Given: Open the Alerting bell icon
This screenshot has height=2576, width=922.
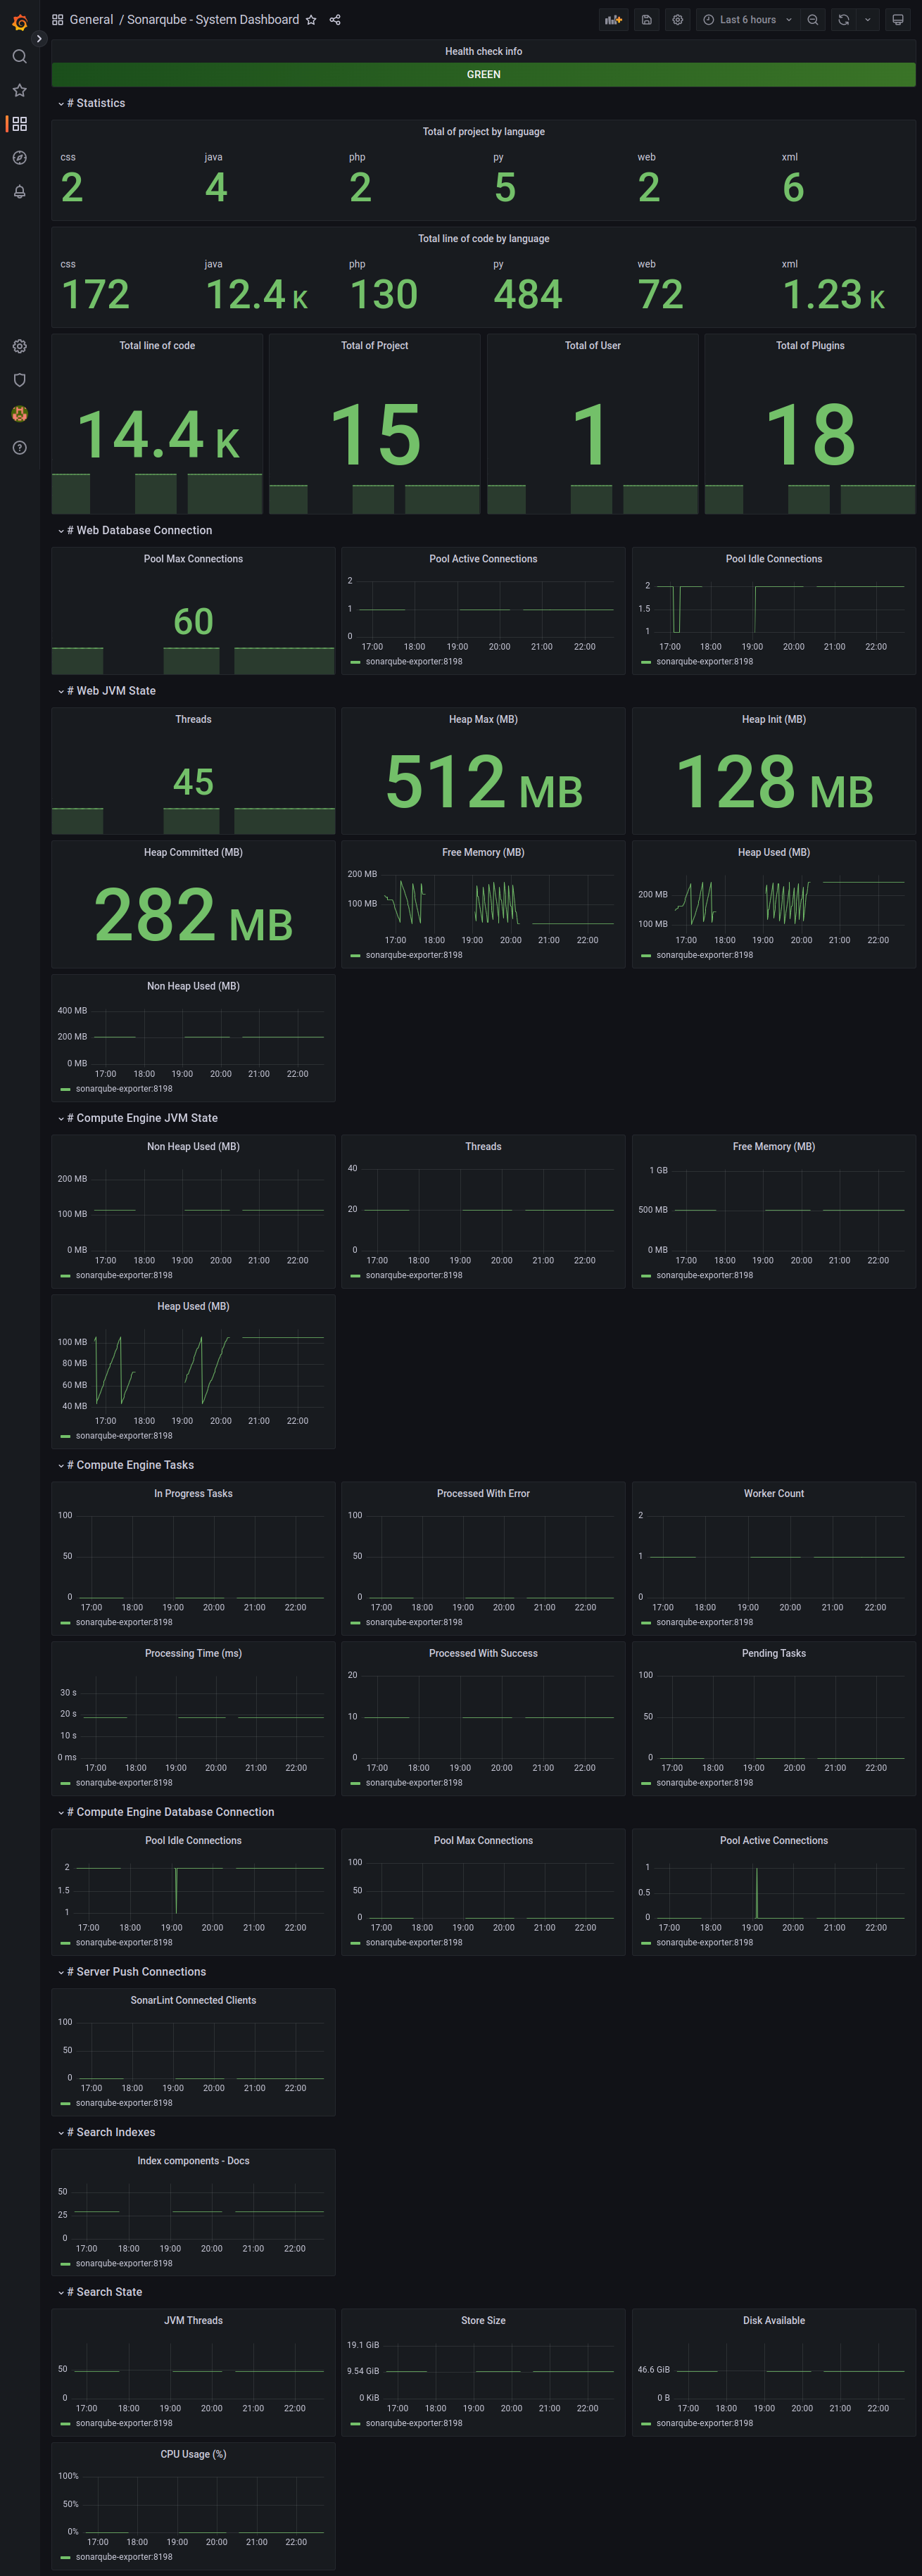Looking at the screenshot, I should coord(19,191).
